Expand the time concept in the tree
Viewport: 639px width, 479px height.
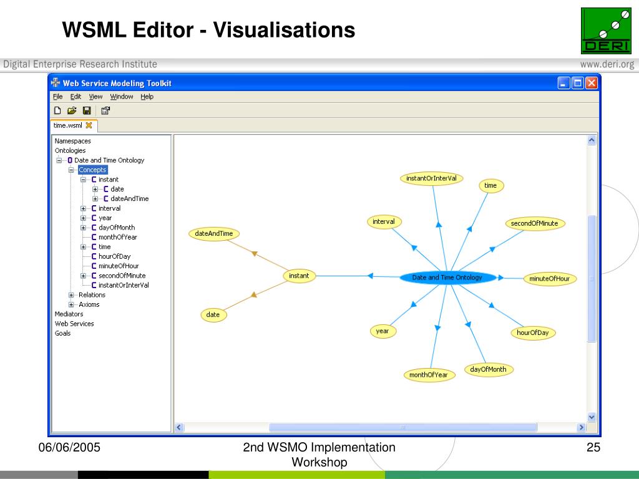pyautogui.click(x=83, y=247)
